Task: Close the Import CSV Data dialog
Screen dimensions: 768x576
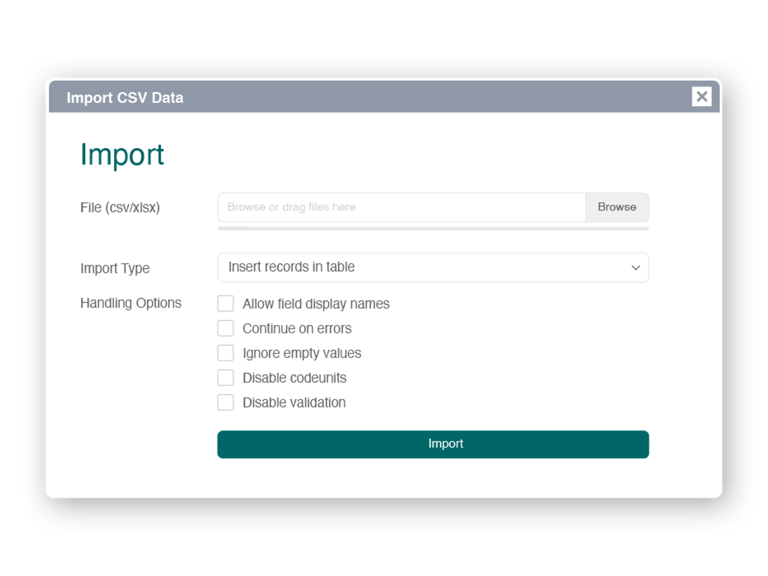Action: [701, 96]
